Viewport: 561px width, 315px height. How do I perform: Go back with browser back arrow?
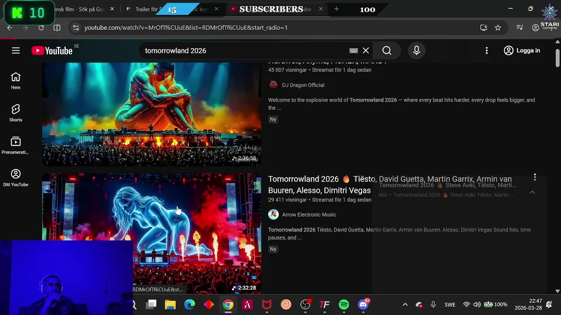[x=10, y=28]
